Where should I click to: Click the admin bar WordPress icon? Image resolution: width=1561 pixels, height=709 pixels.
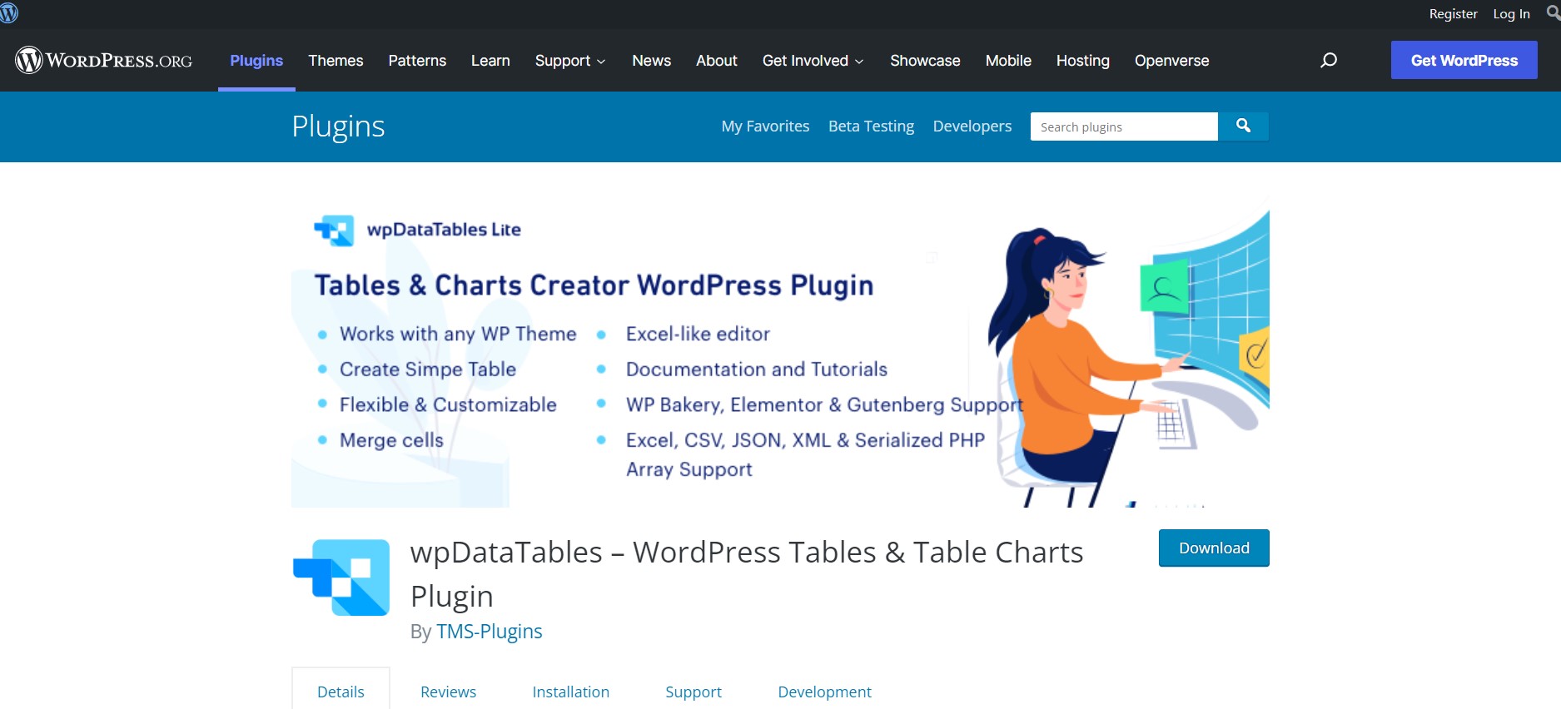coord(9,13)
